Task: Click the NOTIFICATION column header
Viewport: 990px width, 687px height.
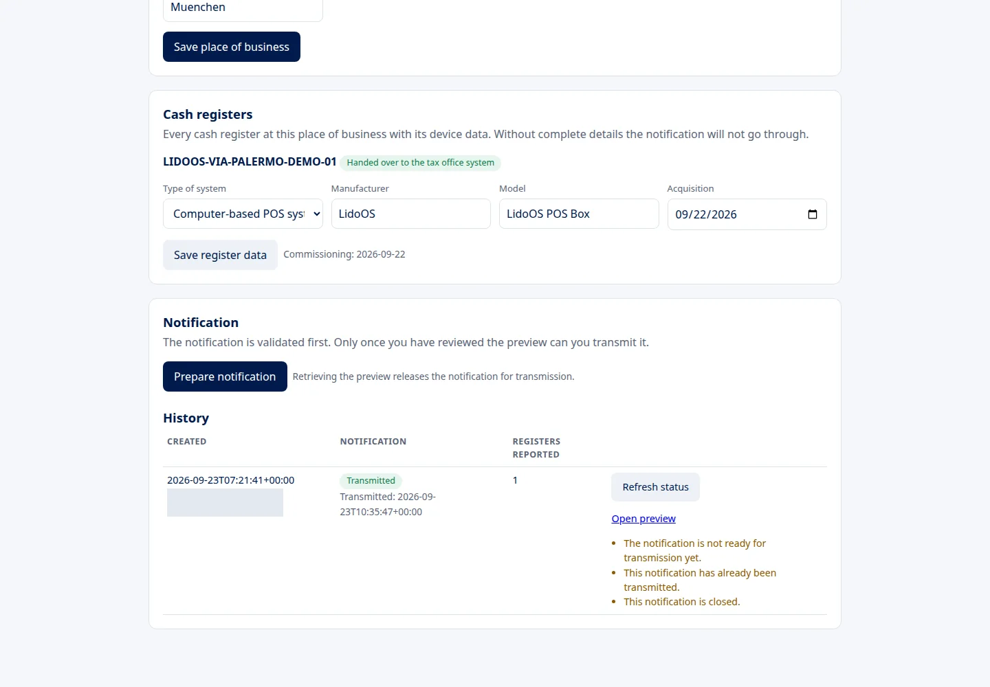Action: tap(373, 442)
